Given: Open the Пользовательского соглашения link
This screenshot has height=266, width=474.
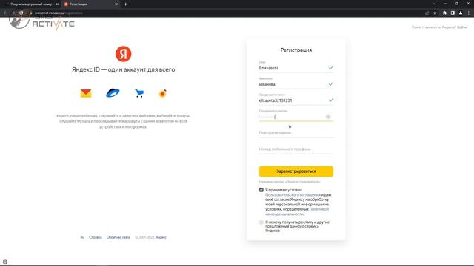Looking at the screenshot, I should (x=293, y=195).
